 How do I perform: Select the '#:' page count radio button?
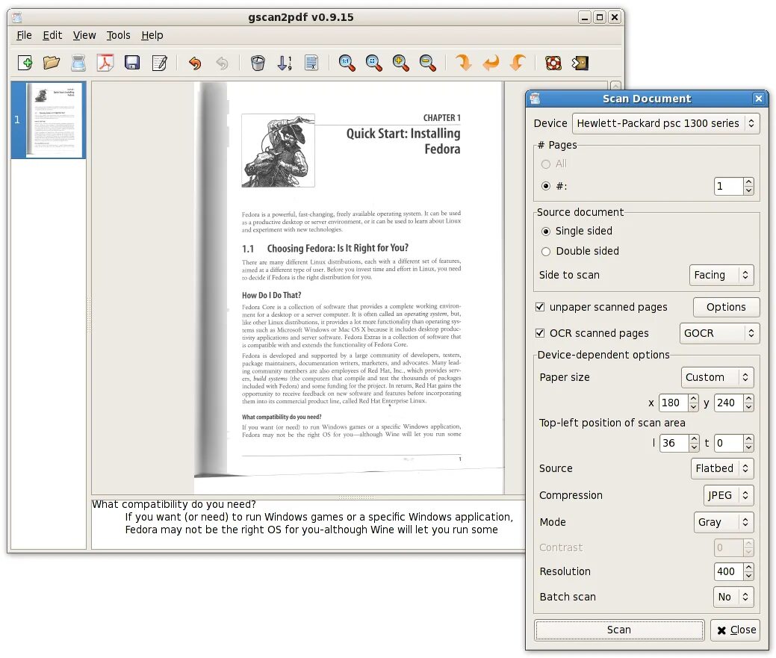[546, 186]
